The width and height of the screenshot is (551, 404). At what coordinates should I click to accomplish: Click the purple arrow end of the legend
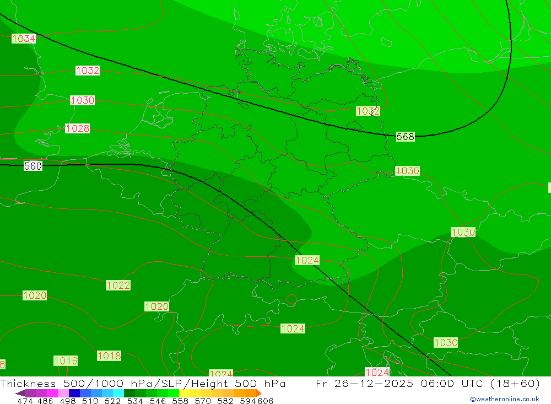(20, 393)
